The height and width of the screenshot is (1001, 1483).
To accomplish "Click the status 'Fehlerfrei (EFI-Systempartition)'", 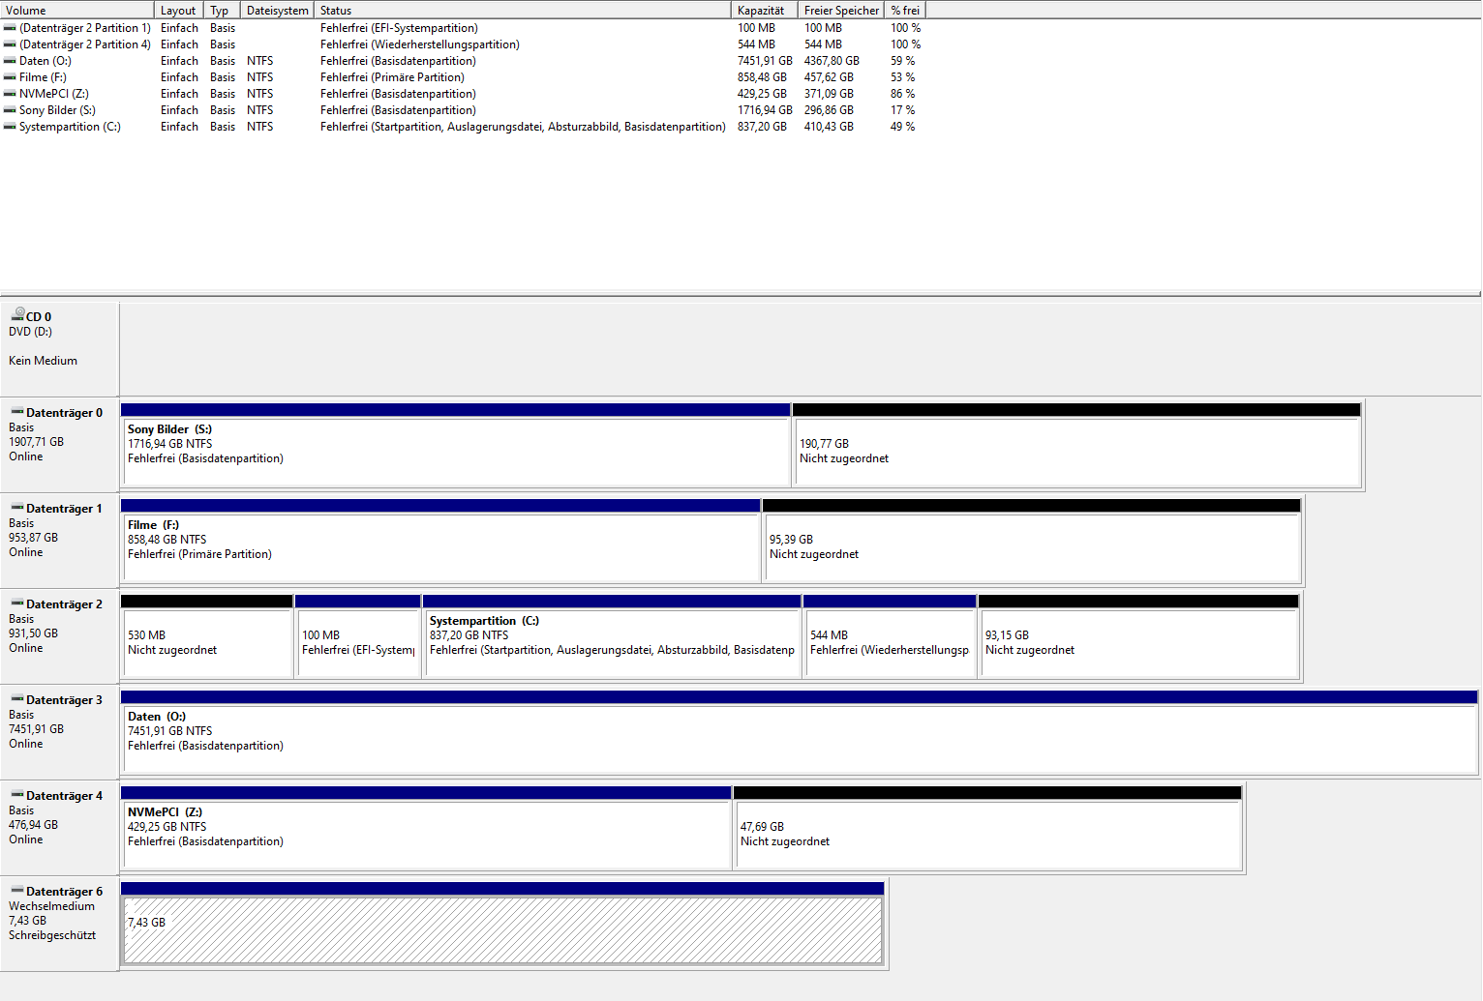I will coord(399,28).
